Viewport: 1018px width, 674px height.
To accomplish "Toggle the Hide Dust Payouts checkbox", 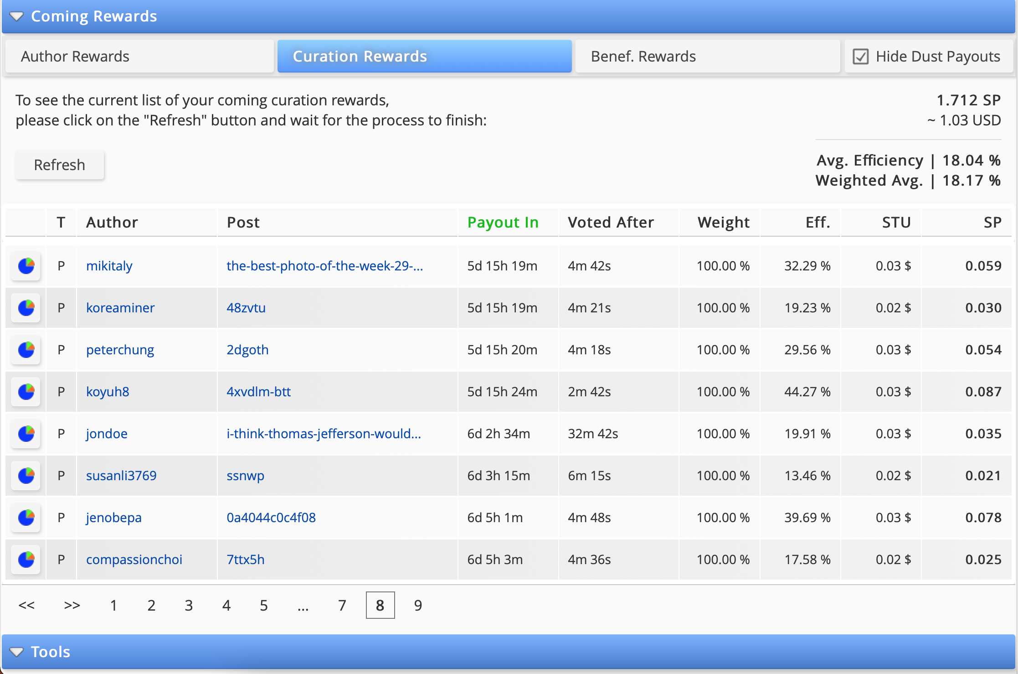I will 860,57.
